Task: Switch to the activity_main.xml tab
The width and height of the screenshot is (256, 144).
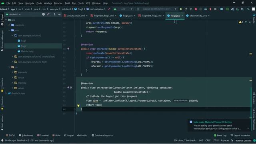Action: click(x=76, y=16)
